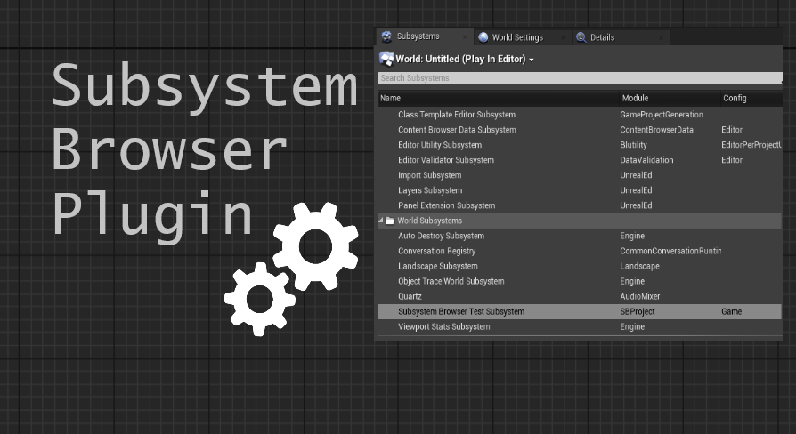Collapse the World Subsystems category arrow
This screenshot has width=796, height=434.
click(x=381, y=221)
